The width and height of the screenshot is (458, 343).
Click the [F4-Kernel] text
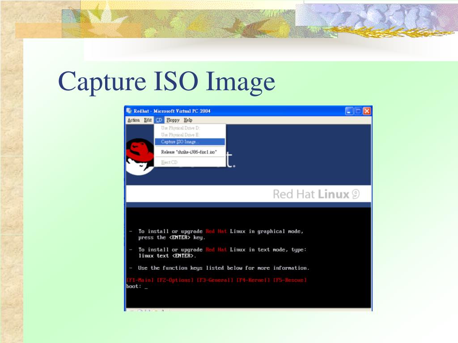pyautogui.click(x=253, y=280)
